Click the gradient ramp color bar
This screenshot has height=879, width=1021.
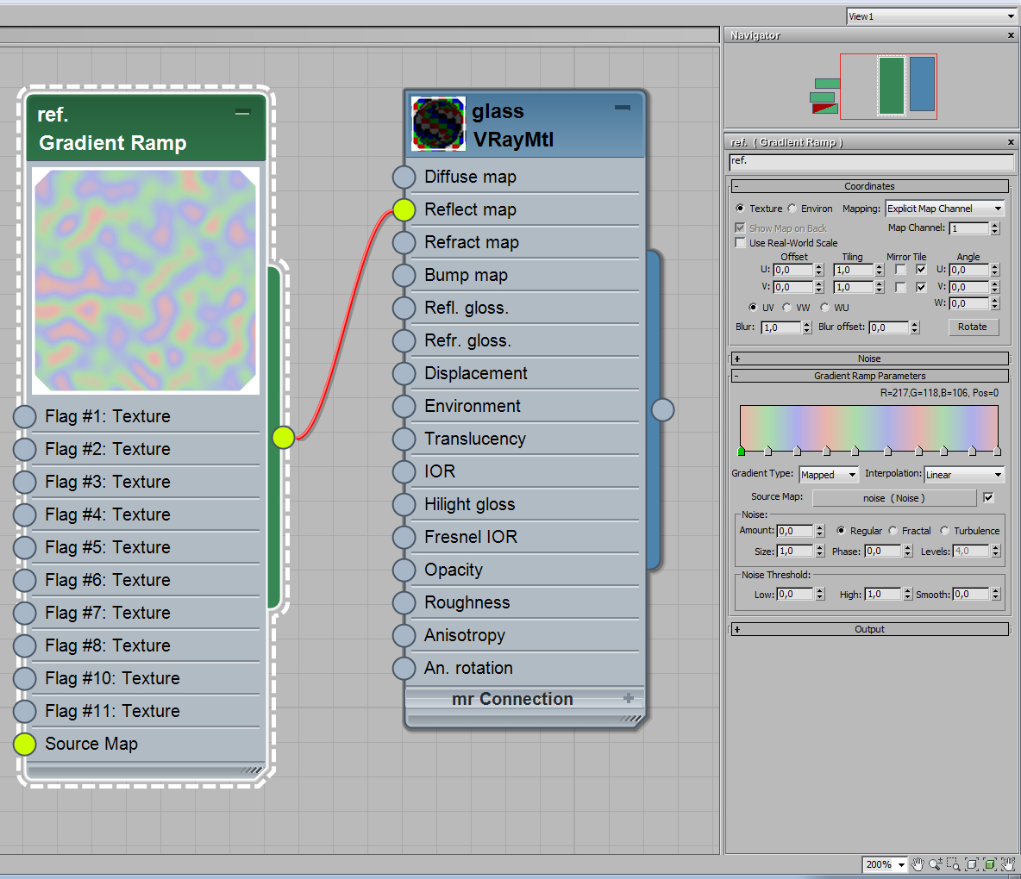click(868, 427)
